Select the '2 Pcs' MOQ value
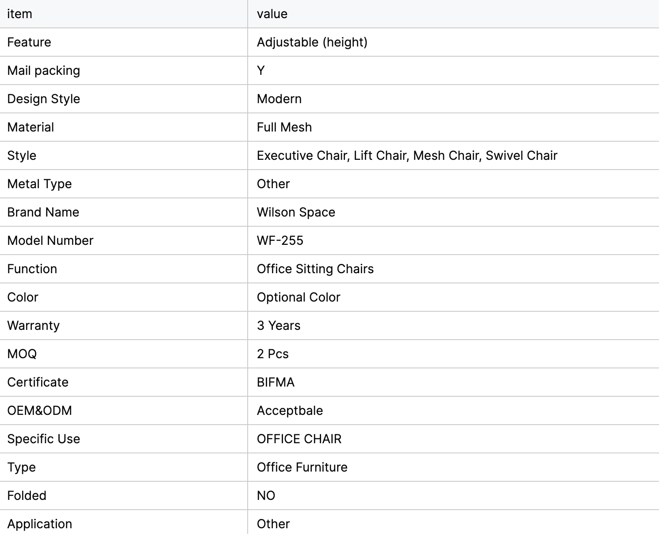 point(272,354)
